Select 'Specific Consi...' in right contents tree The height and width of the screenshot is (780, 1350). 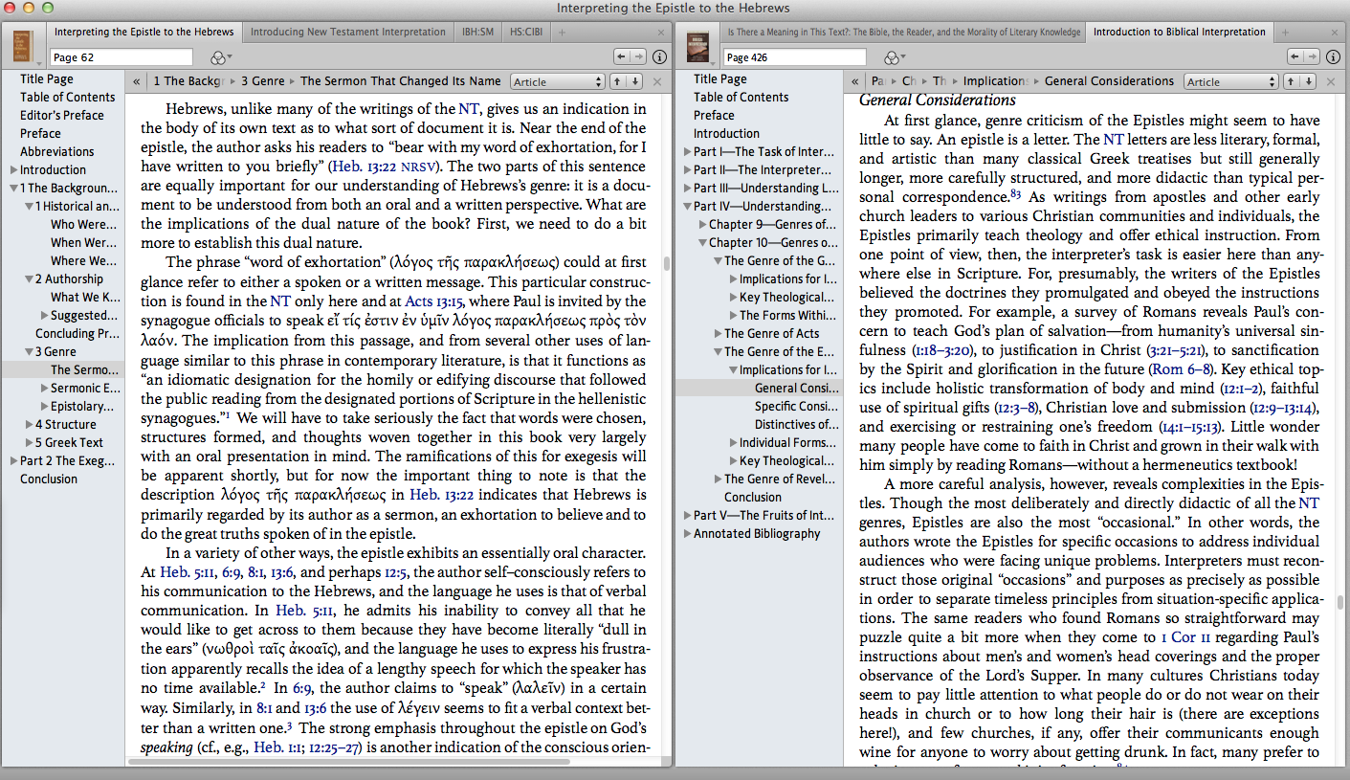point(796,407)
